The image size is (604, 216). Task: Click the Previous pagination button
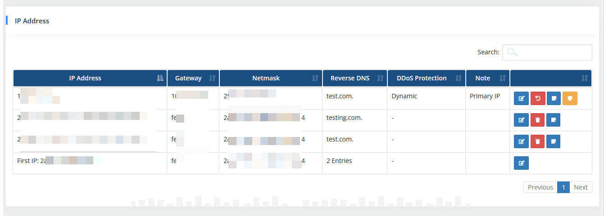coord(540,187)
